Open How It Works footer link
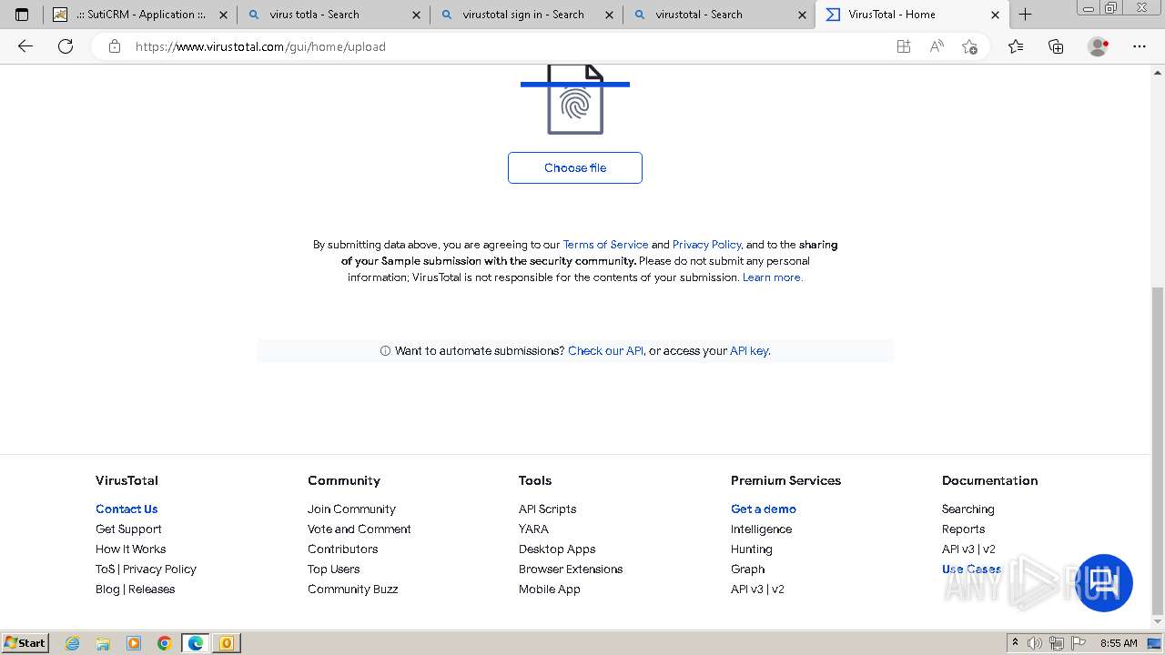This screenshot has width=1165, height=655. (131, 549)
